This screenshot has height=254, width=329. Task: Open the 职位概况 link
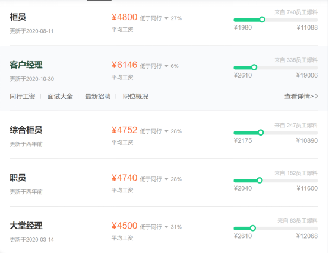135,97
